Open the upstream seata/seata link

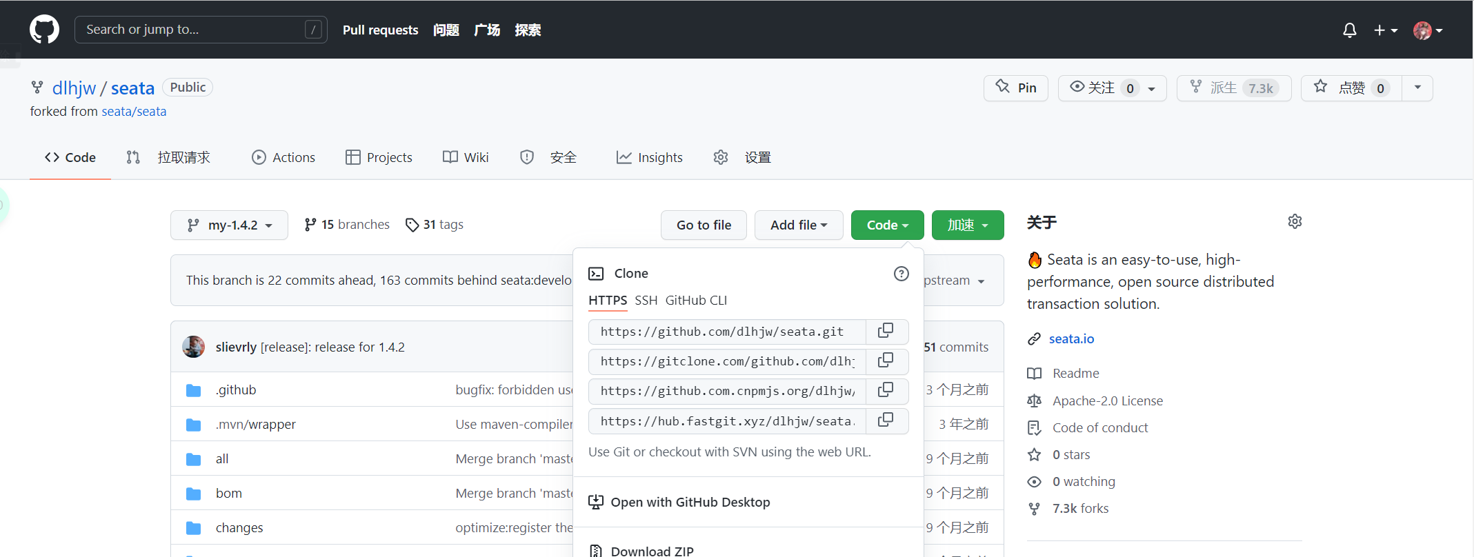point(134,112)
